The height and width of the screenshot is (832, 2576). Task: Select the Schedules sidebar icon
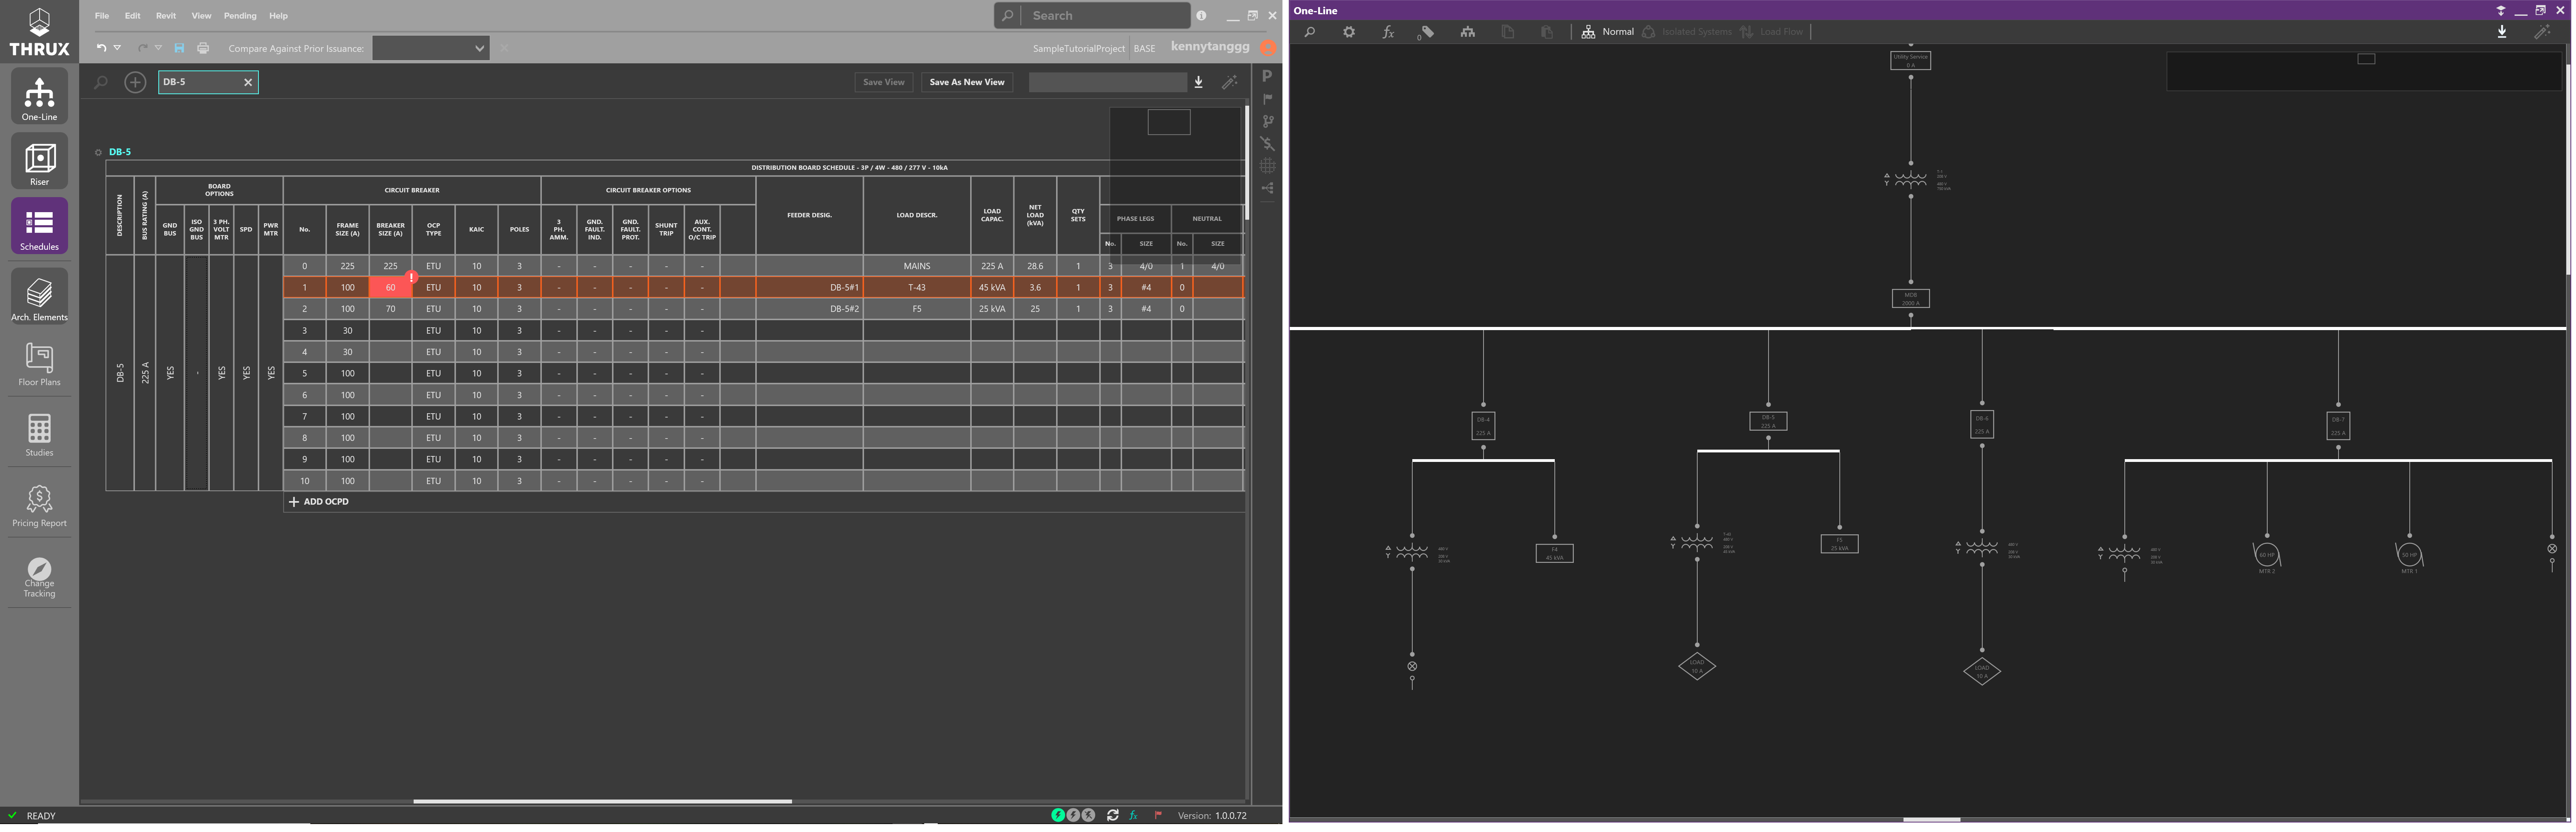tap(40, 226)
